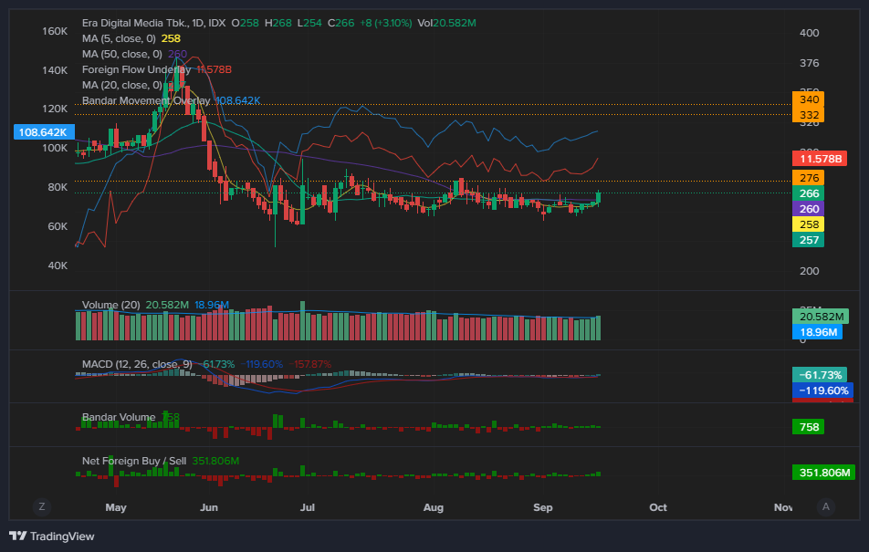
Task: Click the Aug label on time axis
Action: point(434,507)
